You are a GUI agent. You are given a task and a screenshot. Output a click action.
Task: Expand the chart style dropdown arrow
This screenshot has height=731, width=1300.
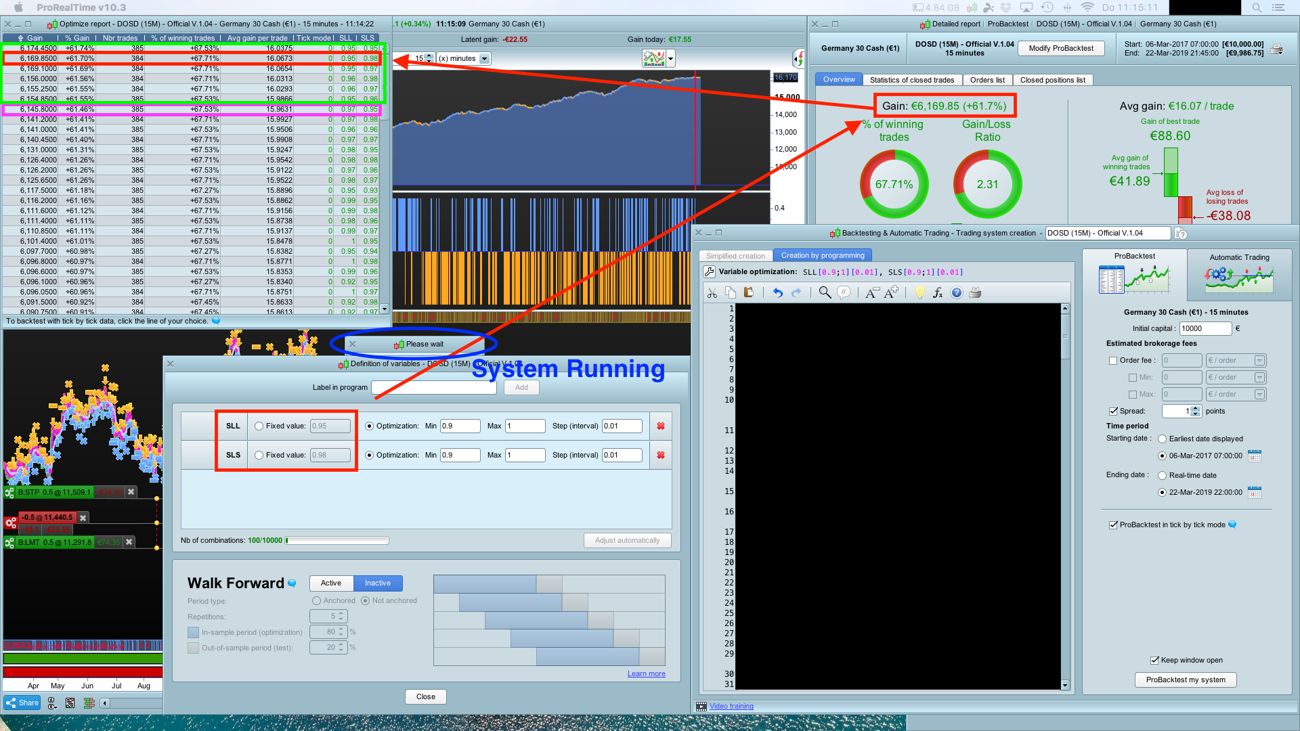coord(671,59)
